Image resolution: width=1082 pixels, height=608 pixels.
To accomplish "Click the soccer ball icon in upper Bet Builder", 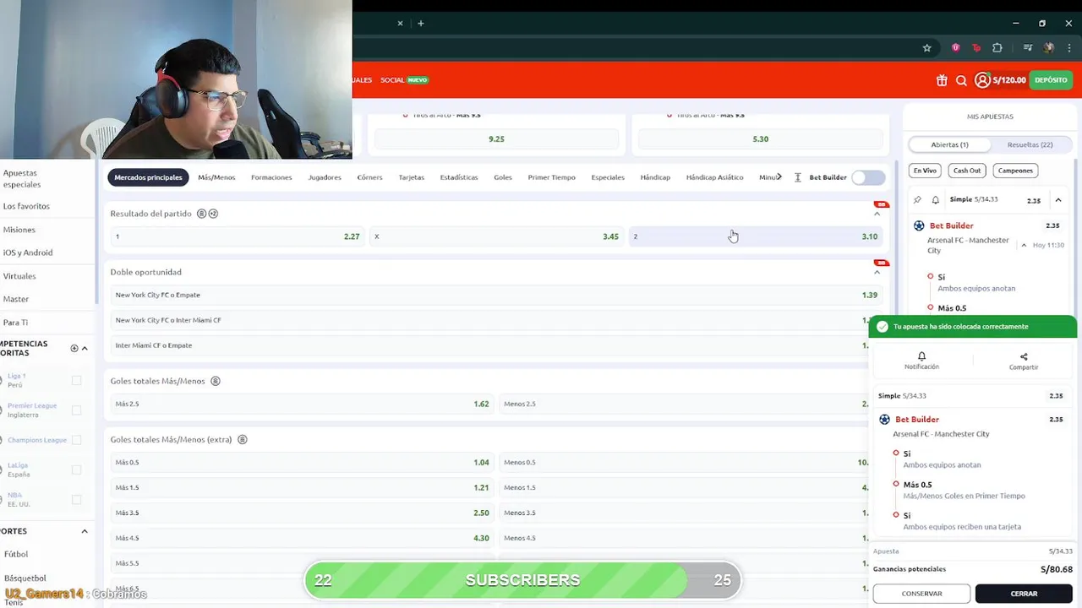I will click(919, 225).
